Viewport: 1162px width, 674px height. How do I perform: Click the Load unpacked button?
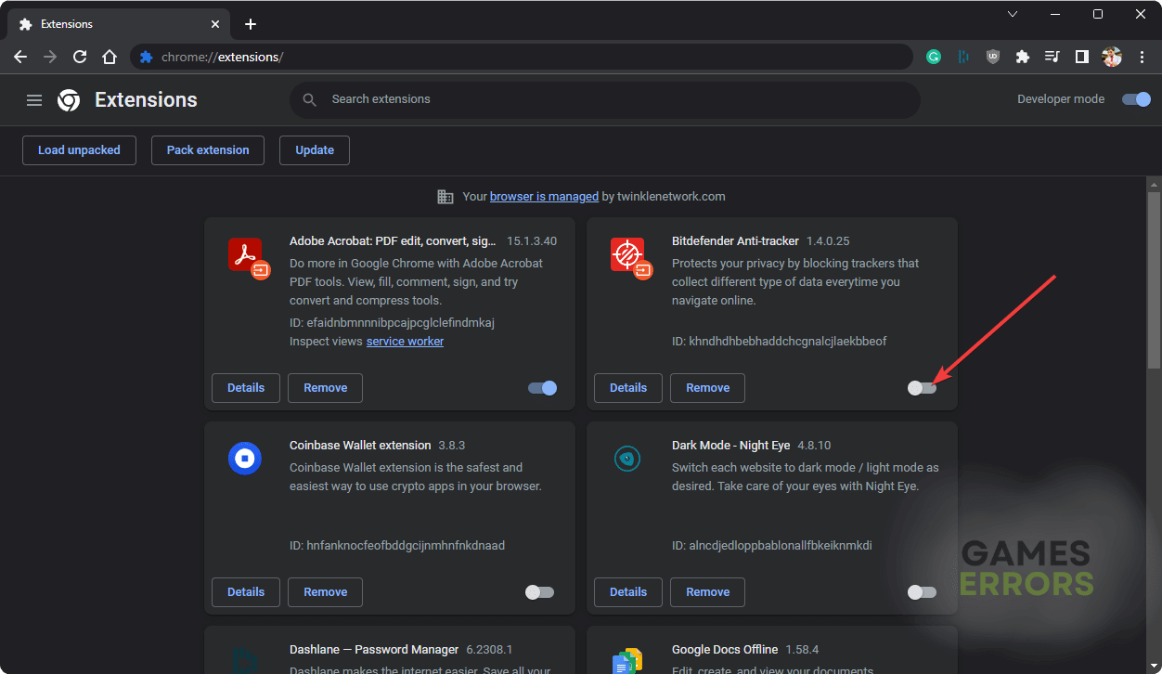click(79, 150)
